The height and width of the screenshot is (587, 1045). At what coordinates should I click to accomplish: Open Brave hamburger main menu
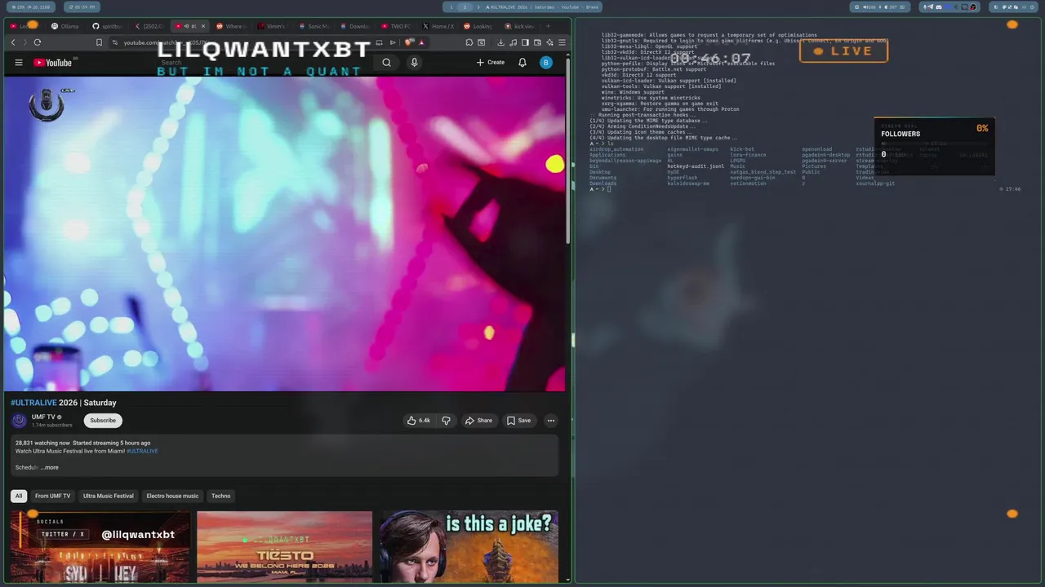(562, 42)
